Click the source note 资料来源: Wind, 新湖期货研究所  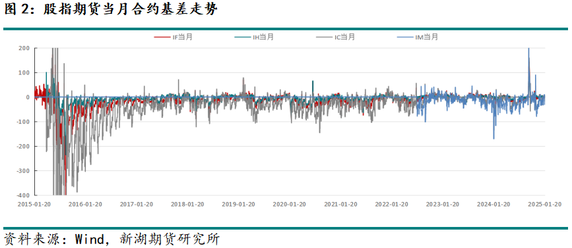111,239
